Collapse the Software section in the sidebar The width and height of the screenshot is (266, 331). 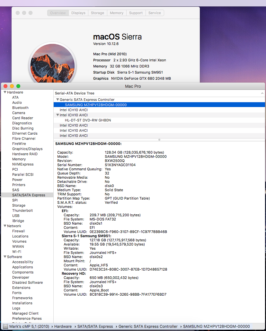(x=5, y=257)
